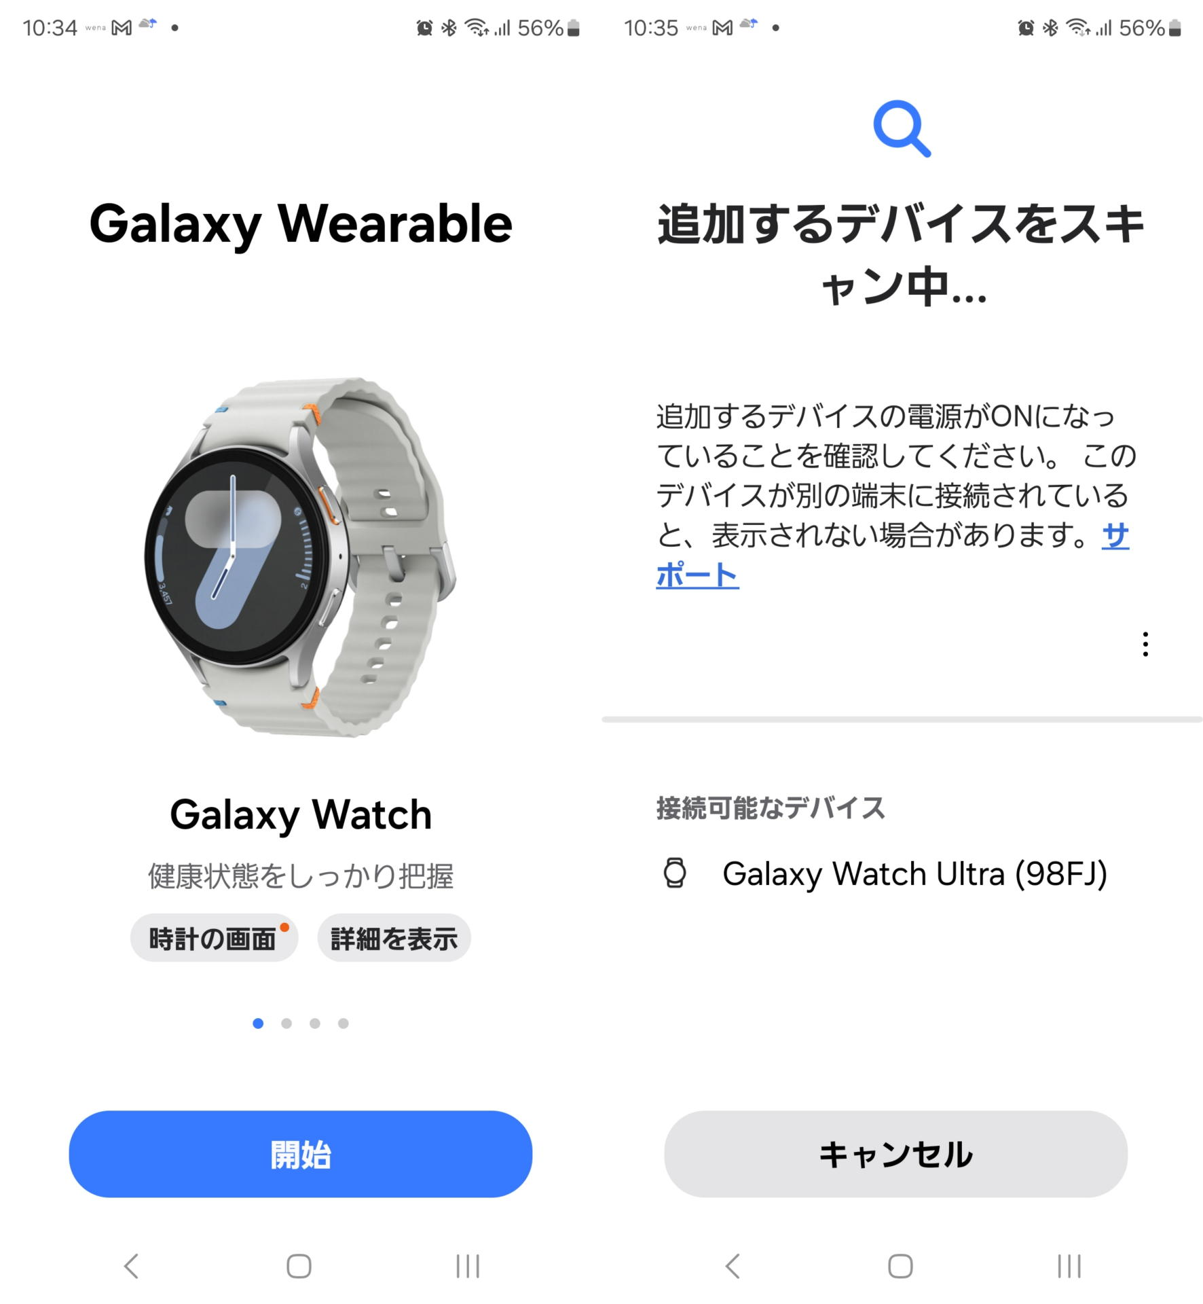Select the third page indicator dot
1203x1304 pixels.
pos(315,1024)
